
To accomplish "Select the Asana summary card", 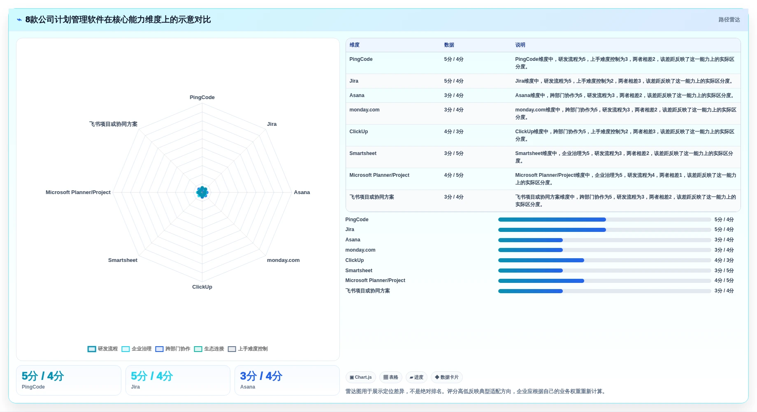I will [287, 380].
